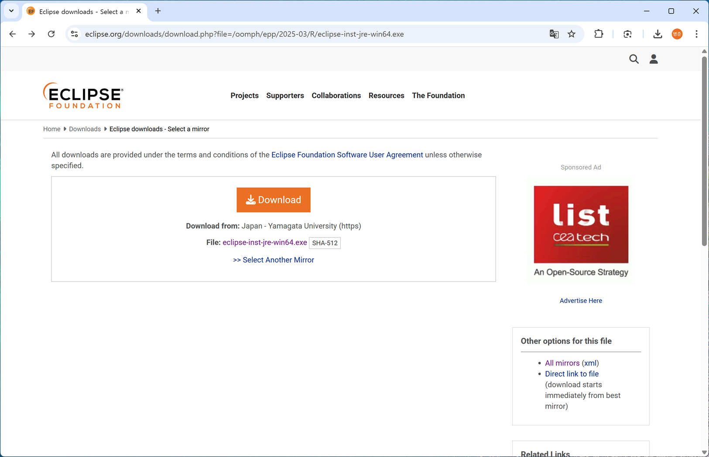Click the page vertical scrollbar thumb
The image size is (709, 457).
tap(704, 151)
